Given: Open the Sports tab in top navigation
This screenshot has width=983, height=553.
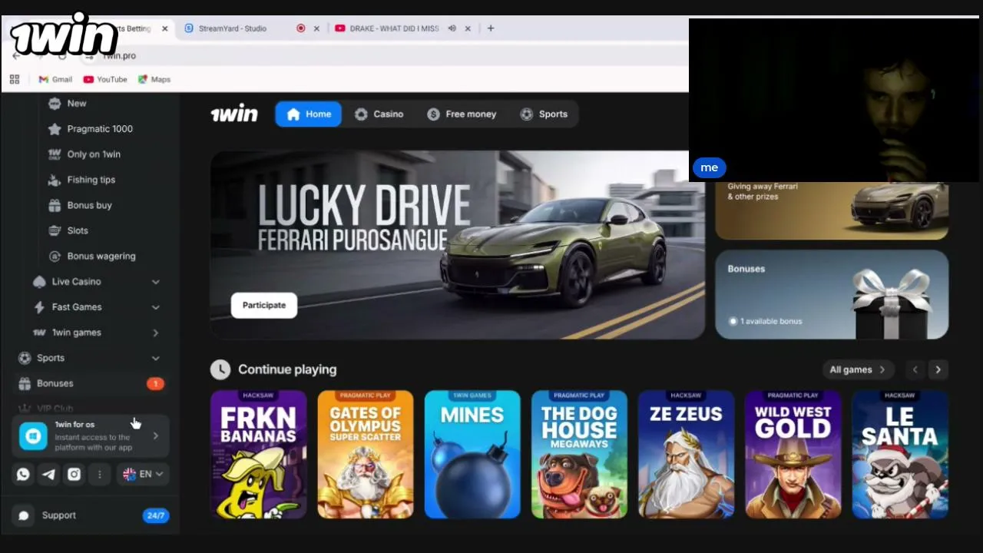Looking at the screenshot, I should point(544,114).
